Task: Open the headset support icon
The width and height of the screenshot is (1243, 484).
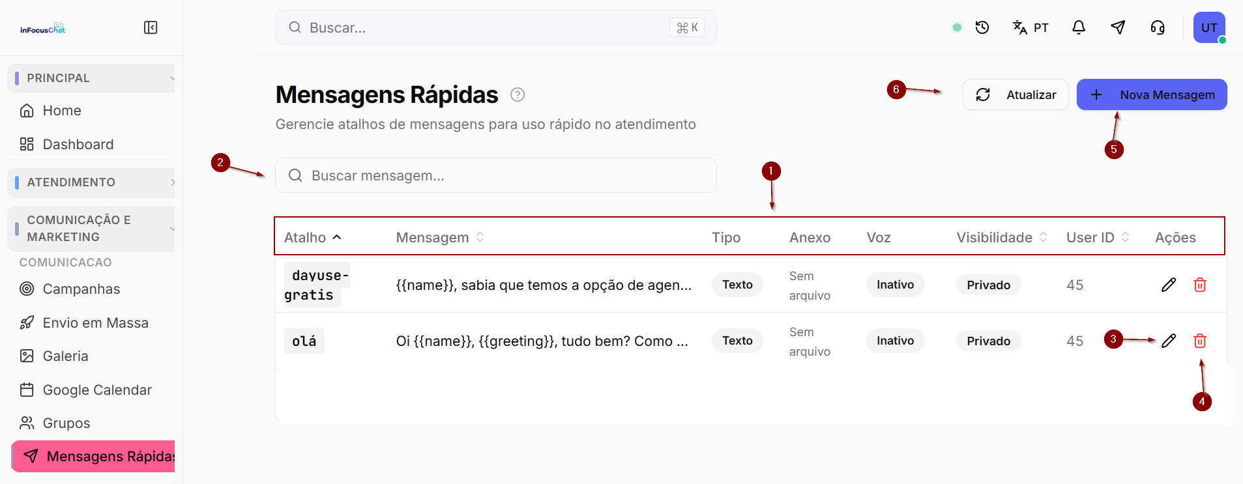Action: [x=1158, y=27]
